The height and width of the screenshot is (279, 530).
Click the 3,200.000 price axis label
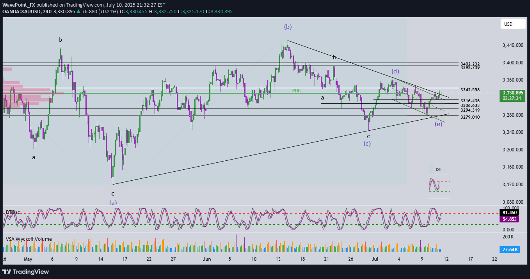click(x=512, y=149)
